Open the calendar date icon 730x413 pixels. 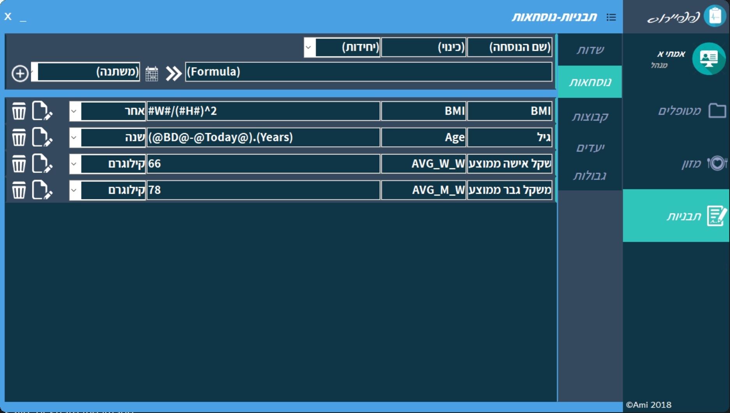click(x=152, y=73)
